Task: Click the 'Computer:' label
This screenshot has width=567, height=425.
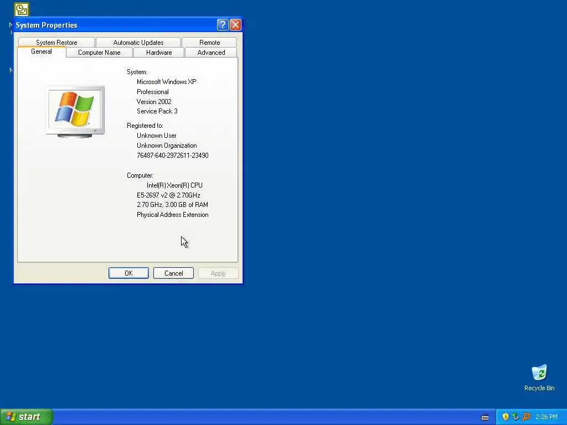Action: (x=140, y=175)
